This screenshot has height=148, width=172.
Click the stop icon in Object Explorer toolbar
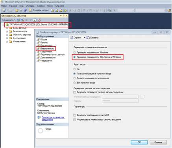26,20
